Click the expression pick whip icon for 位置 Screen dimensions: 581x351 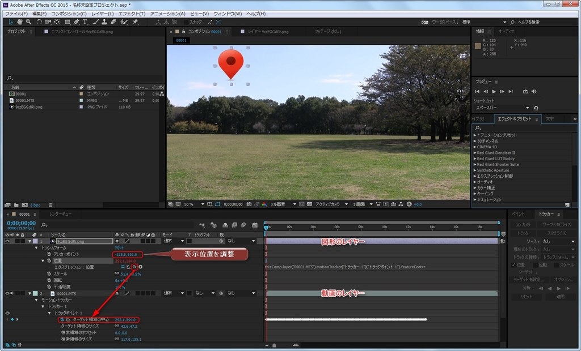(134, 267)
